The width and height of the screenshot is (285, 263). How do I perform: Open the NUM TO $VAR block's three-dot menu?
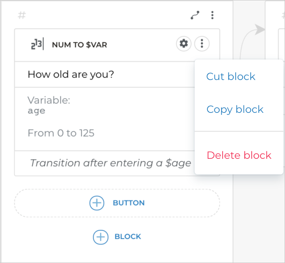coord(202,43)
